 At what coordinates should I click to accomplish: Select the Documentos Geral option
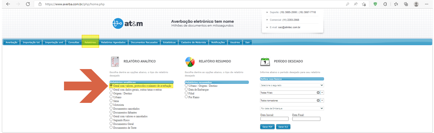pos(111,123)
